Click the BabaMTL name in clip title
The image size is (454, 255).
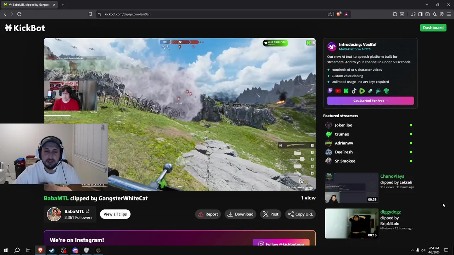point(56,198)
